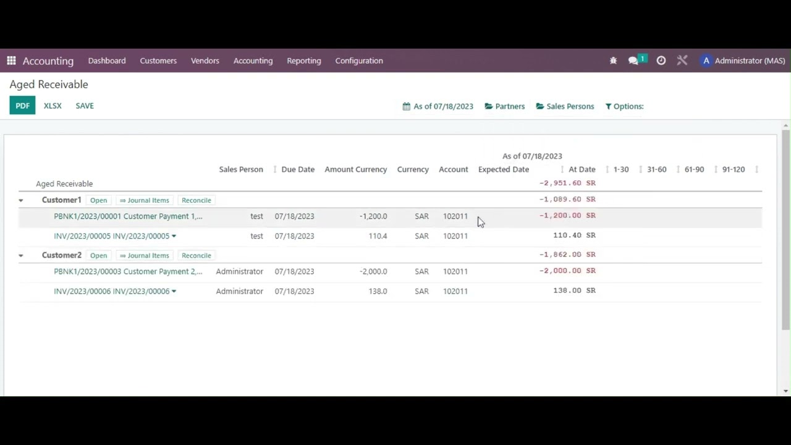Click the 1-30 column header
Image resolution: width=791 pixels, height=445 pixels.
(x=621, y=169)
